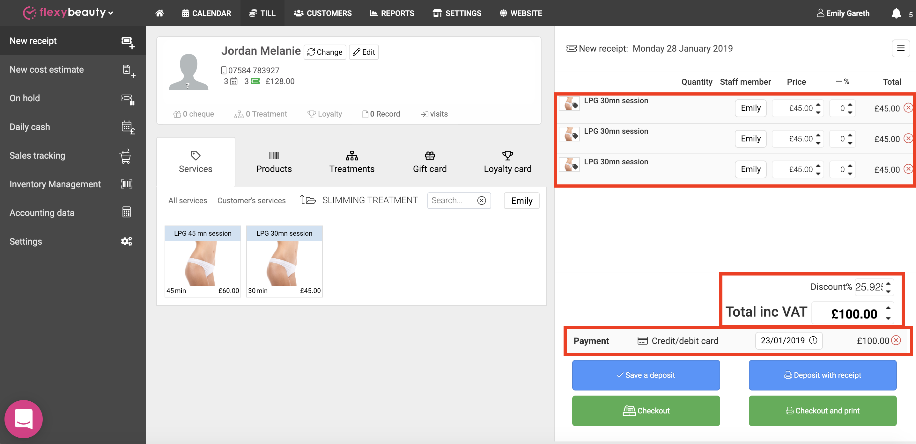The height and width of the screenshot is (444, 916).
Task: Open REPORTS in top navigation
Action: [x=392, y=13]
